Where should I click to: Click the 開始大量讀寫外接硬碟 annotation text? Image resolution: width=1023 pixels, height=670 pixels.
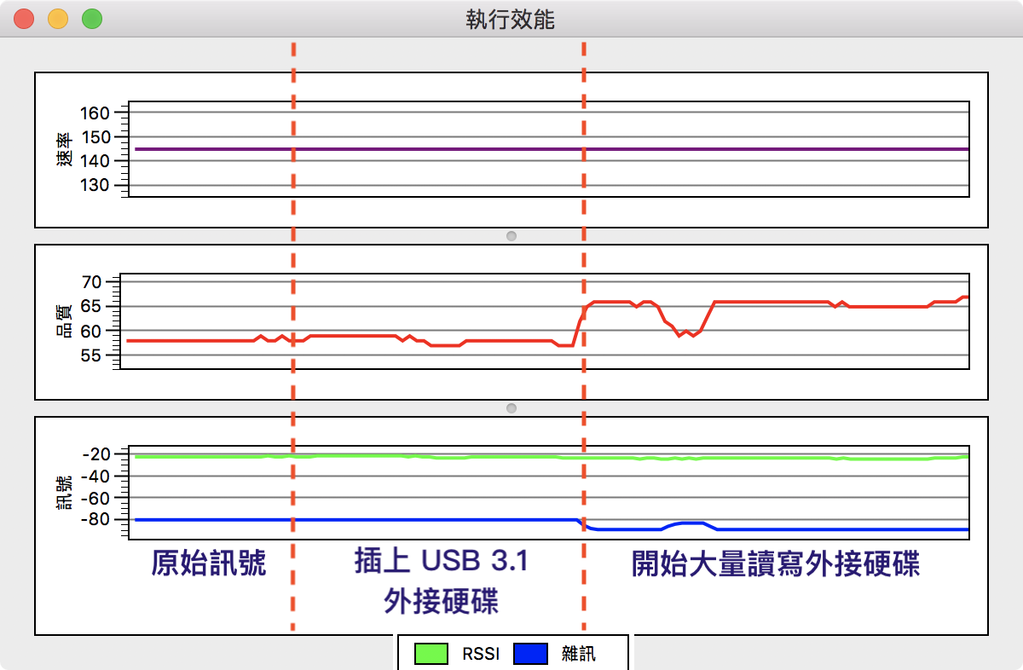pos(776,564)
